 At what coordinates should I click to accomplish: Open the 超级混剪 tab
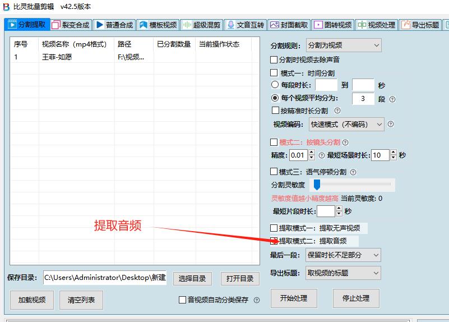point(202,25)
